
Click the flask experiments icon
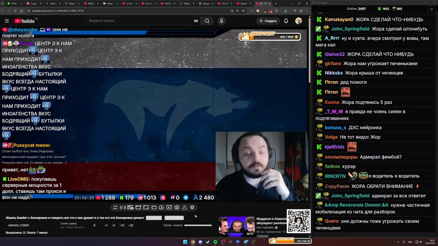point(184,207)
